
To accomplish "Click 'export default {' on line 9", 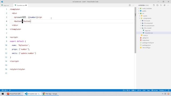I will pos(18,41).
